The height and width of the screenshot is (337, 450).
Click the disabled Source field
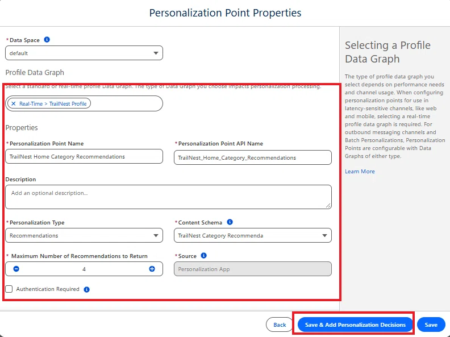(252, 269)
